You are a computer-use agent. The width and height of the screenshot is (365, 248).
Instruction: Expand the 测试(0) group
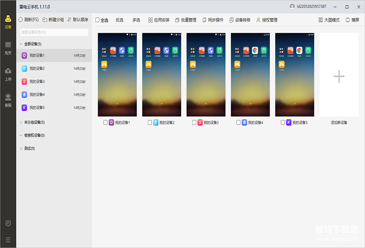(21, 148)
